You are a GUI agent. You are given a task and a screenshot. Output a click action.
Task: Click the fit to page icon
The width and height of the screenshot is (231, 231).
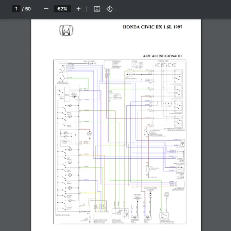tap(97, 9)
